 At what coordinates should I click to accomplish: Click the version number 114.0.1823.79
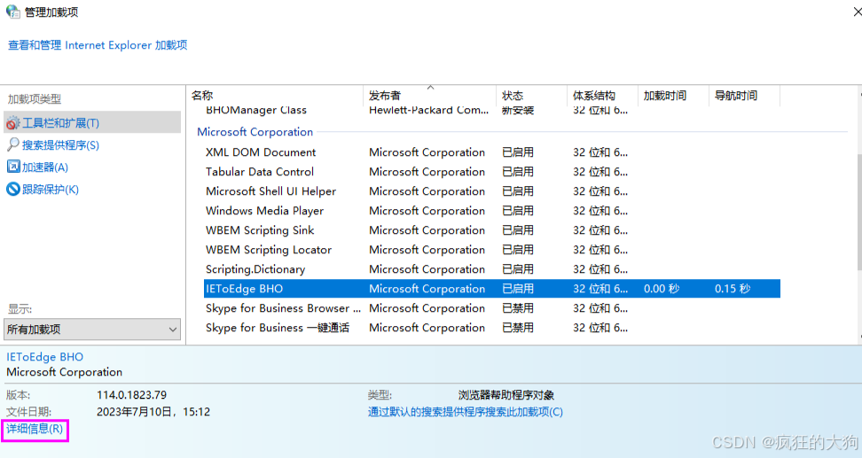(x=132, y=395)
